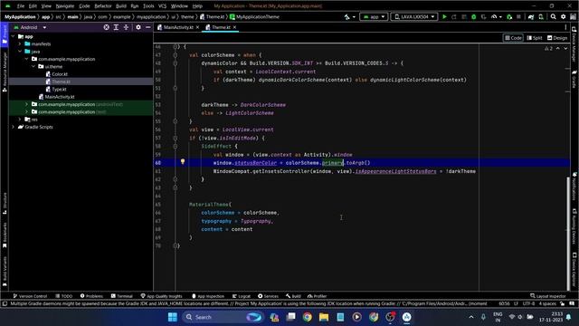The width and height of the screenshot is (579, 326).
Task: Click Expand All icon in Project panel
Action: pyautogui.click(x=116, y=27)
